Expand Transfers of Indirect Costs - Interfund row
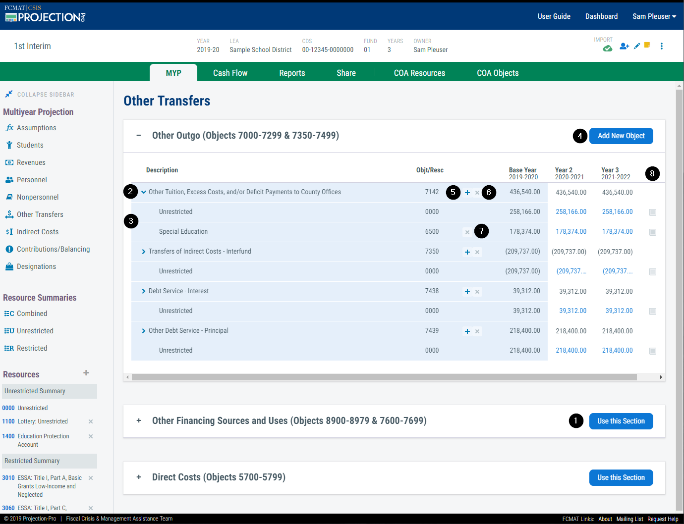Screen dimensions: 684x524 coord(144,252)
